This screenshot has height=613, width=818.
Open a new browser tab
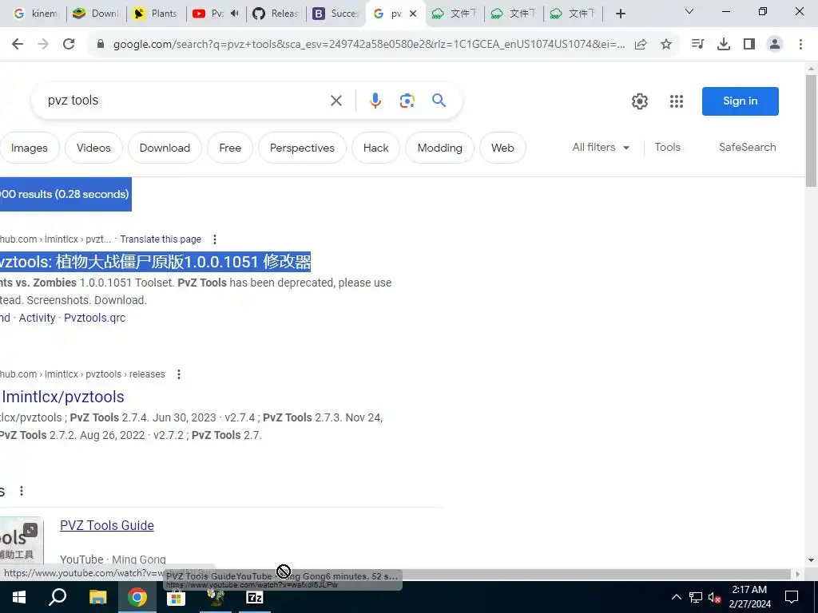[620, 14]
